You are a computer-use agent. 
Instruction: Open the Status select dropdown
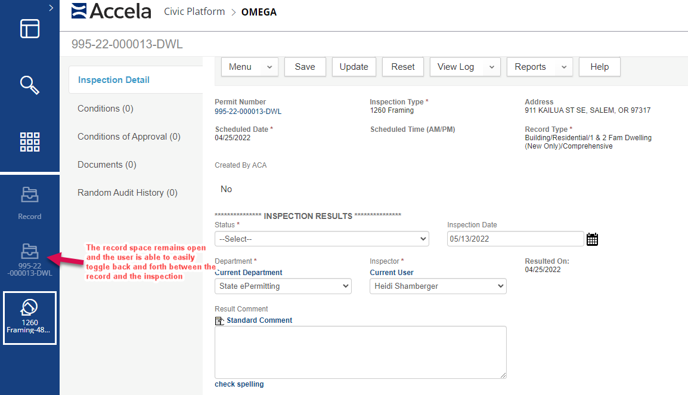click(x=321, y=239)
